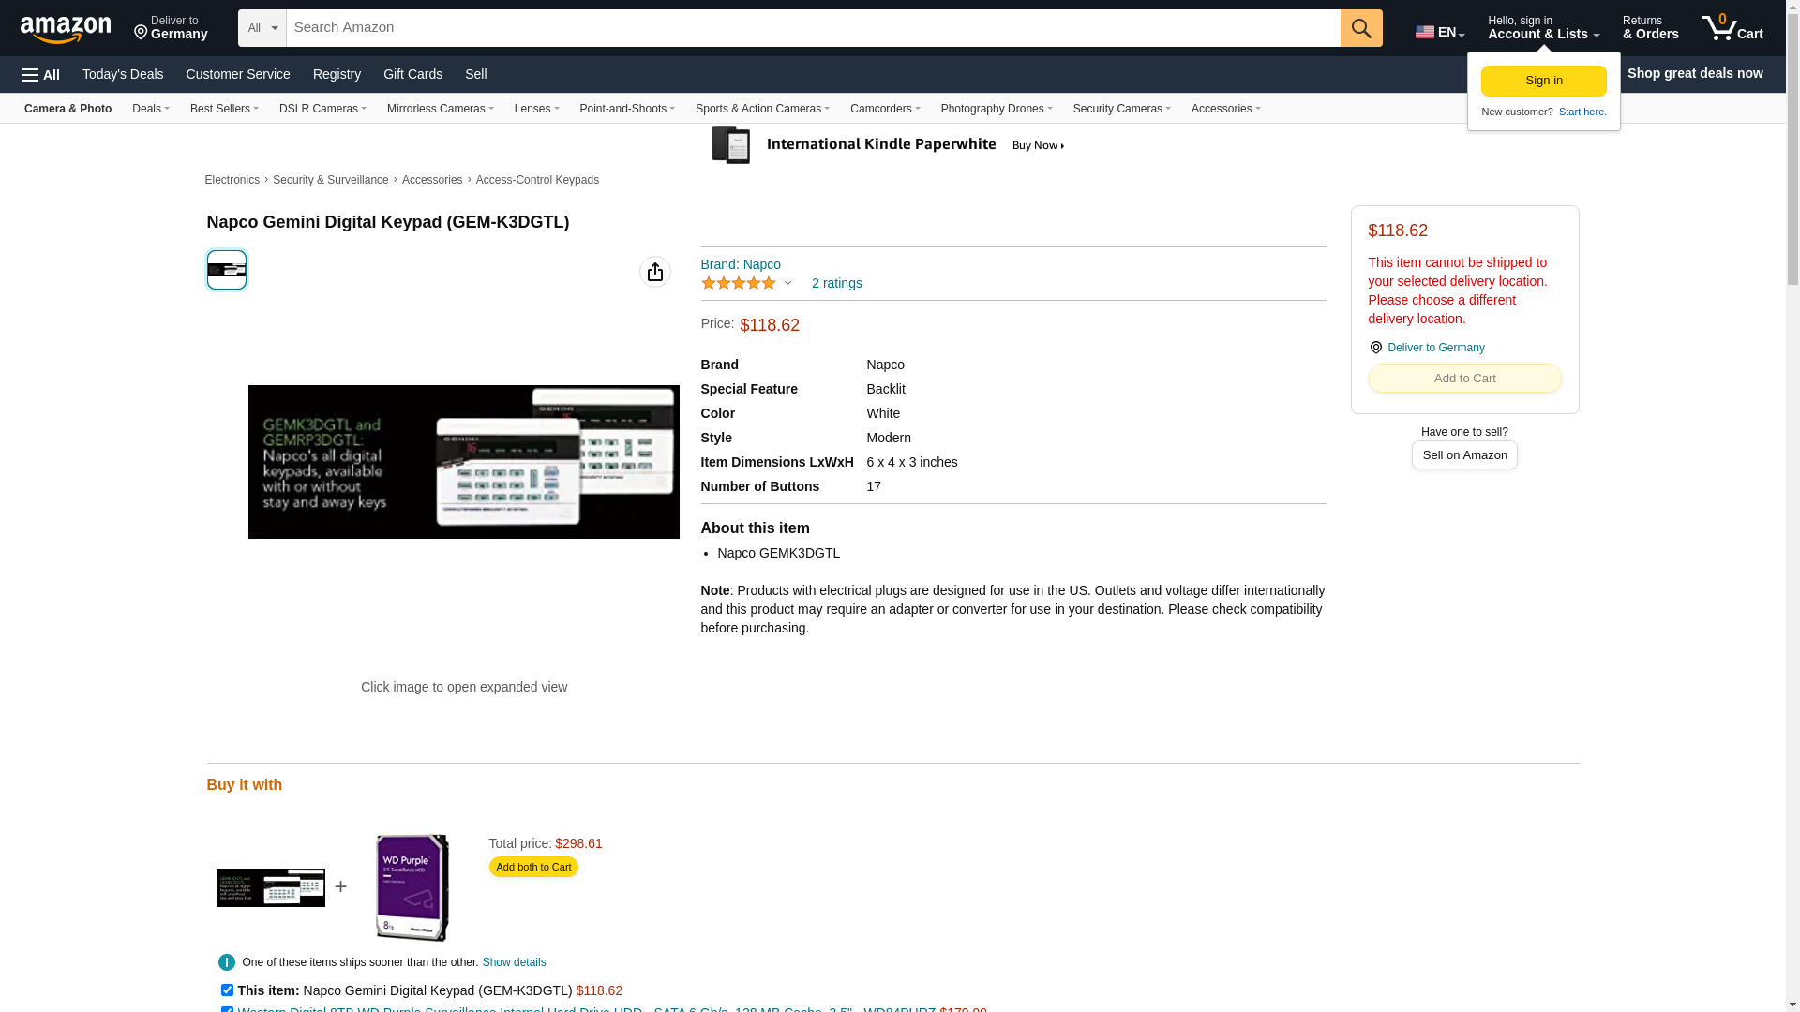Open the 2 ratings link
This screenshot has height=1012, width=1800.
point(836,283)
